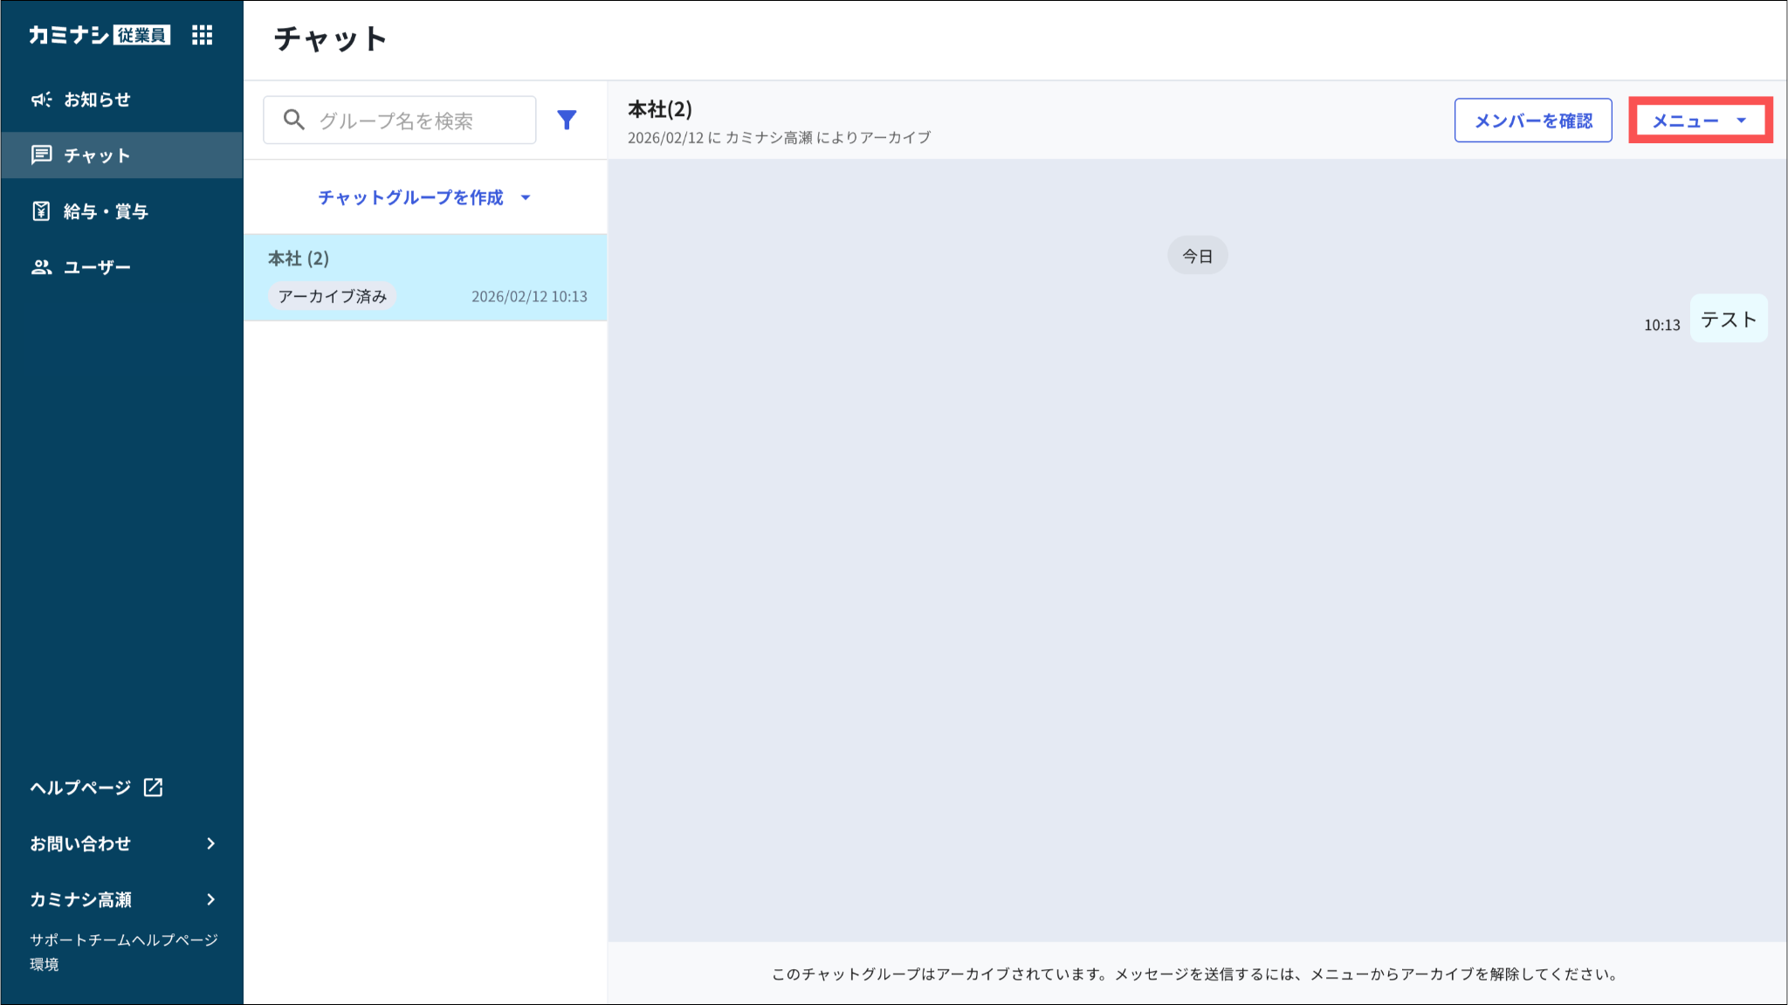
Task: Click the 給与・賞与 yen document icon
Action: click(41, 211)
